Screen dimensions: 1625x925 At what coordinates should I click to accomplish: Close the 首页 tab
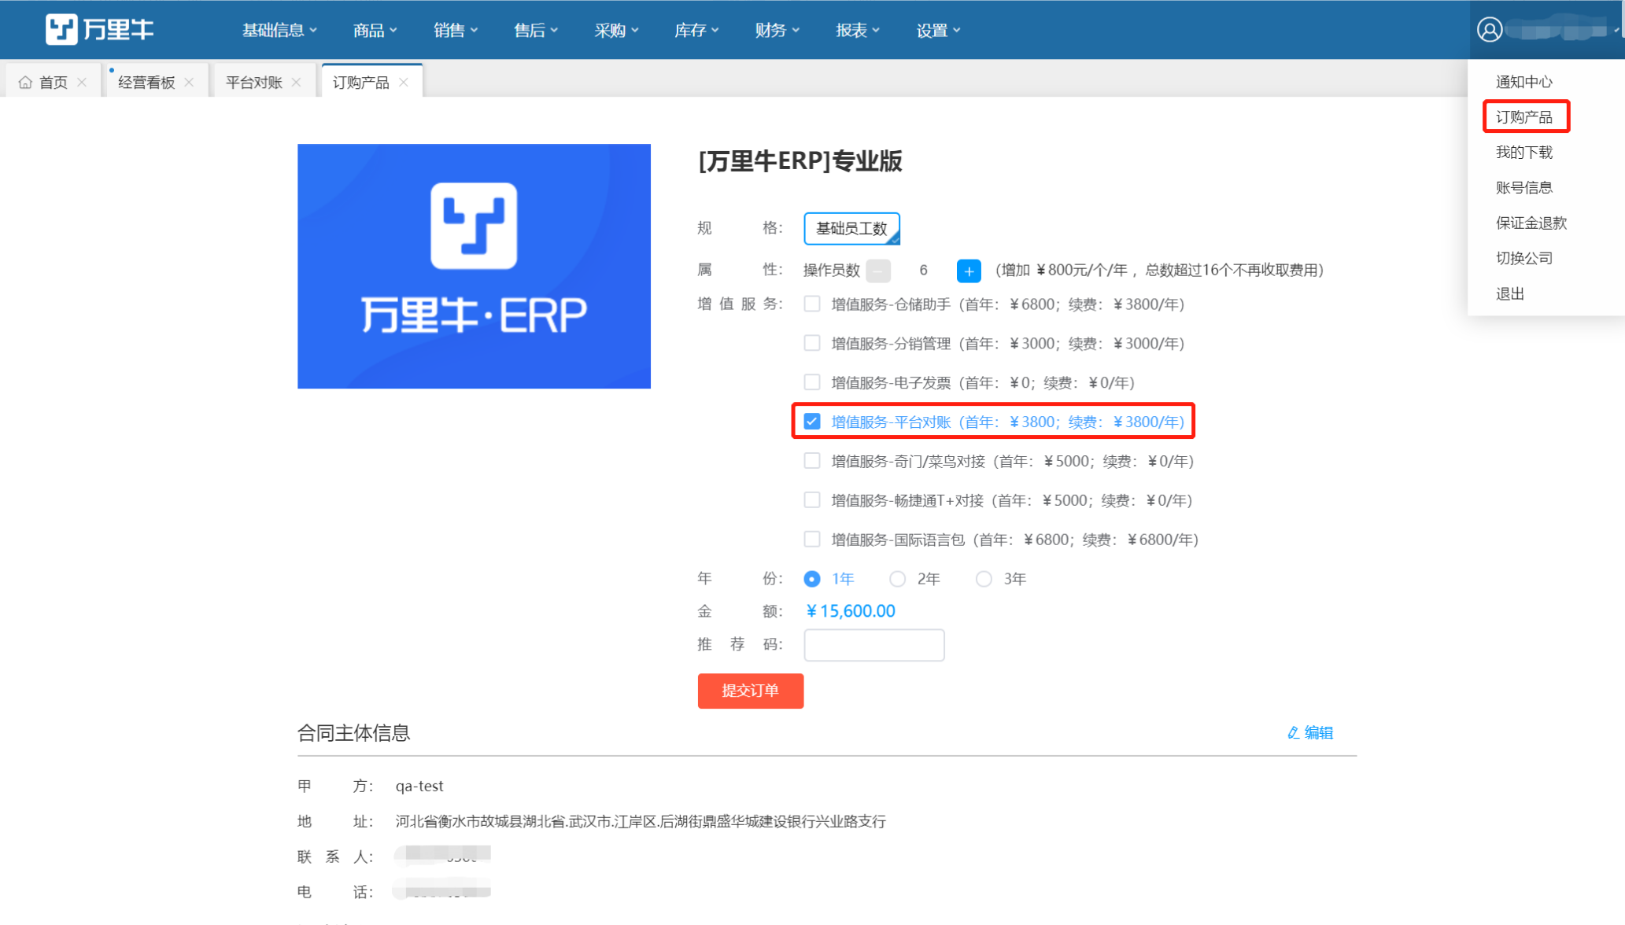pos(82,82)
